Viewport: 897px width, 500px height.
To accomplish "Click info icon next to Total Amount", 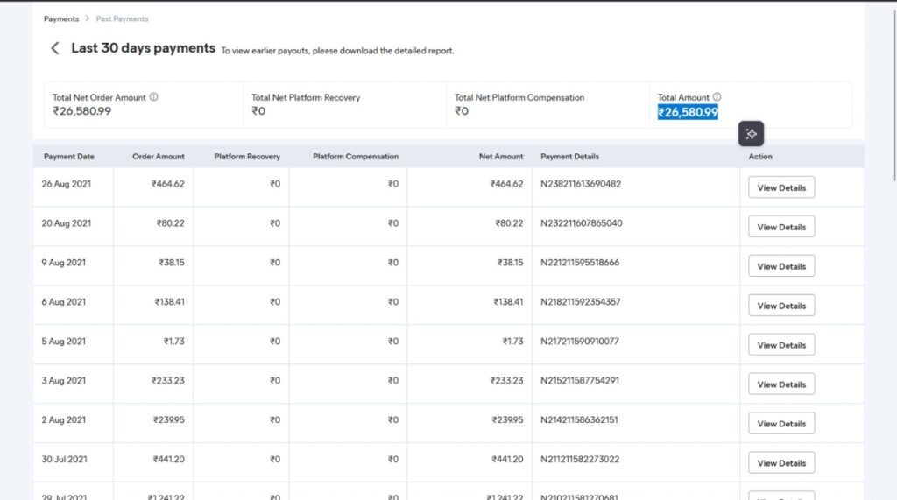I will pyautogui.click(x=717, y=97).
